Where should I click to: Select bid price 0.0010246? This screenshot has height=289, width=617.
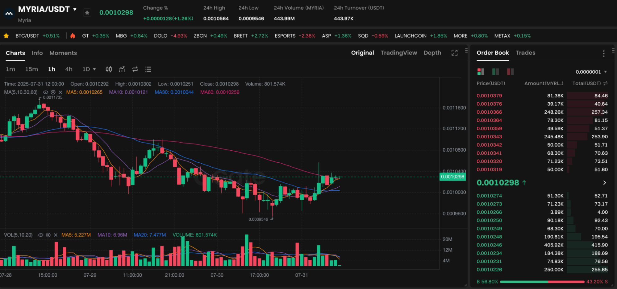(489, 245)
